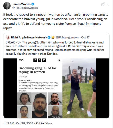This screenshot has width=113, height=128.
Task: Click the 924.6K Views count
Action: [44, 123]
